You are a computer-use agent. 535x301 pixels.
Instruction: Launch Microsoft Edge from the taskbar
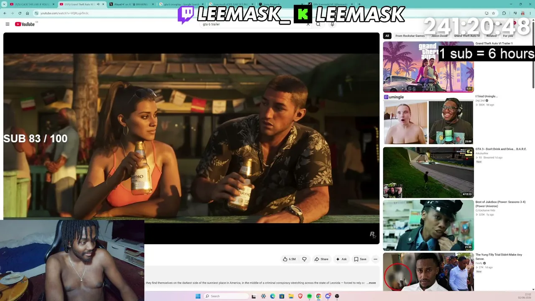[x=273, y=296]
